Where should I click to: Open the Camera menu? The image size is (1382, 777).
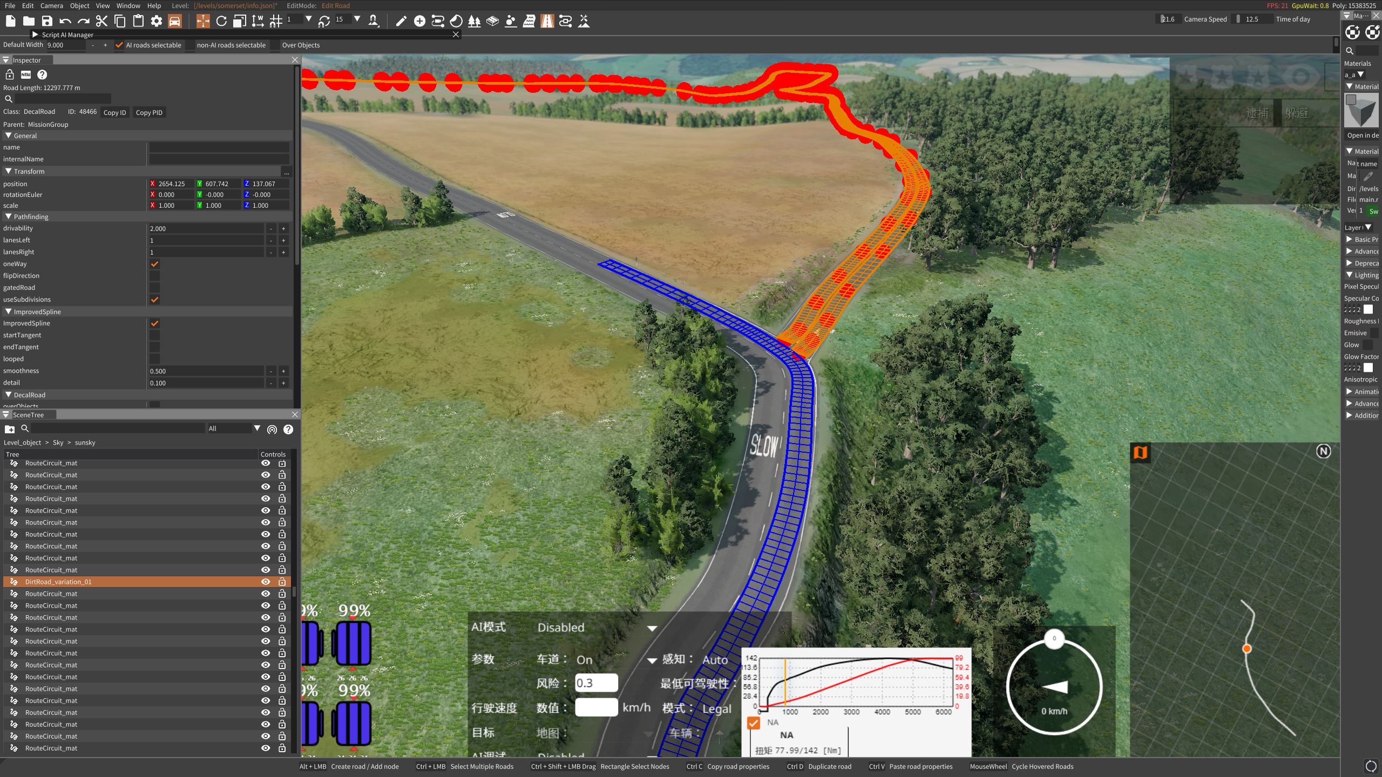[x=51, y=5]
